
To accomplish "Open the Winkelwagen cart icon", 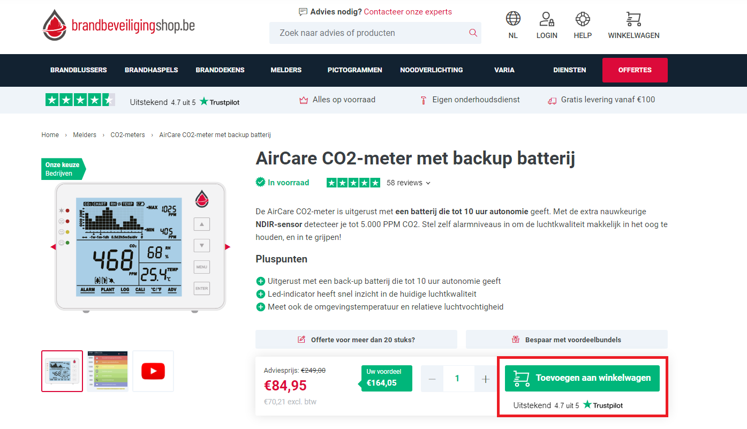I will click(x=633, y=19).
